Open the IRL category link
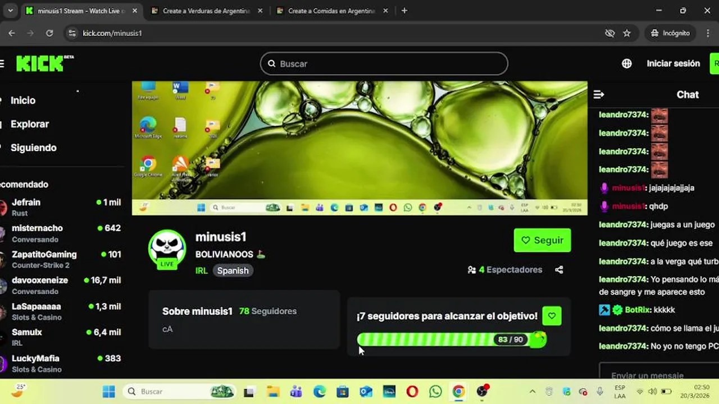The image size is (719, 404). (201, 270)
